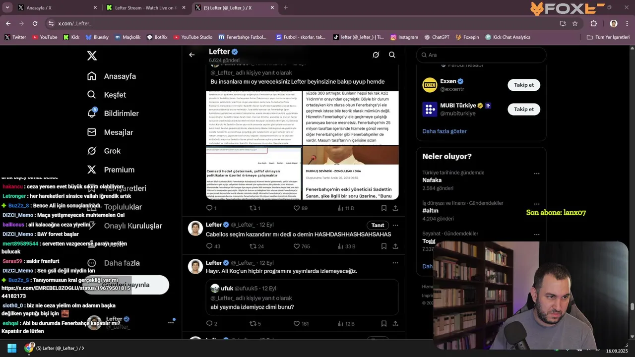635x357 pixels.
Task: Switch to Lefter Stream Kick tab
Action: point(144,8)
